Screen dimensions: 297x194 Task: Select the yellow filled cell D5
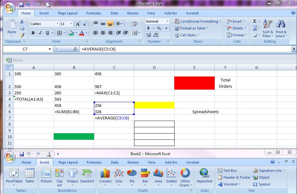[154, 105]
